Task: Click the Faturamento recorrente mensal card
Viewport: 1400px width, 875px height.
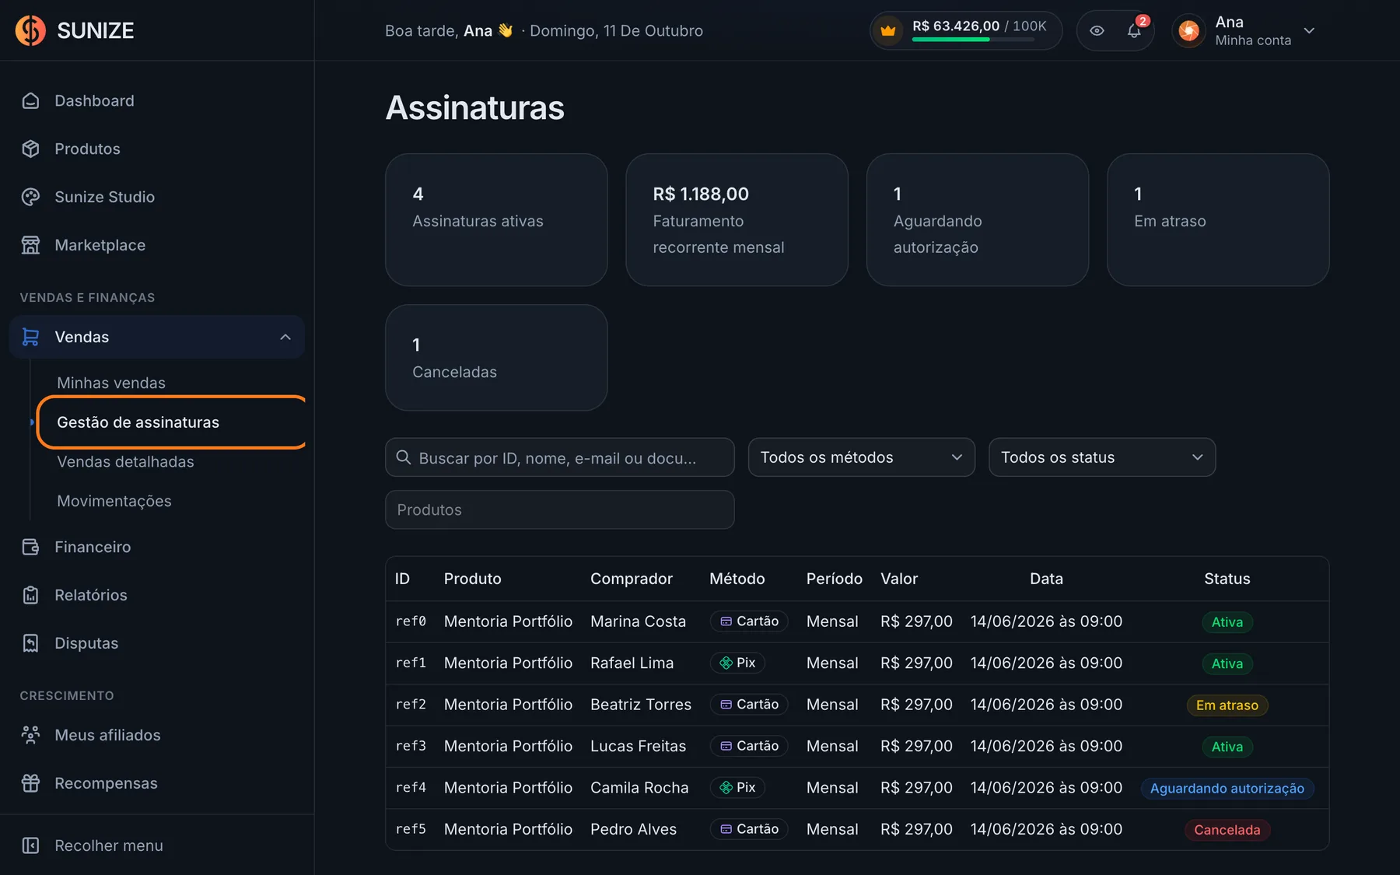Action: coord(737,219)
